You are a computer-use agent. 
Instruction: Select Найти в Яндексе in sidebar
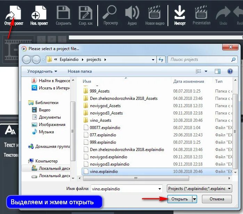[51, 81]
